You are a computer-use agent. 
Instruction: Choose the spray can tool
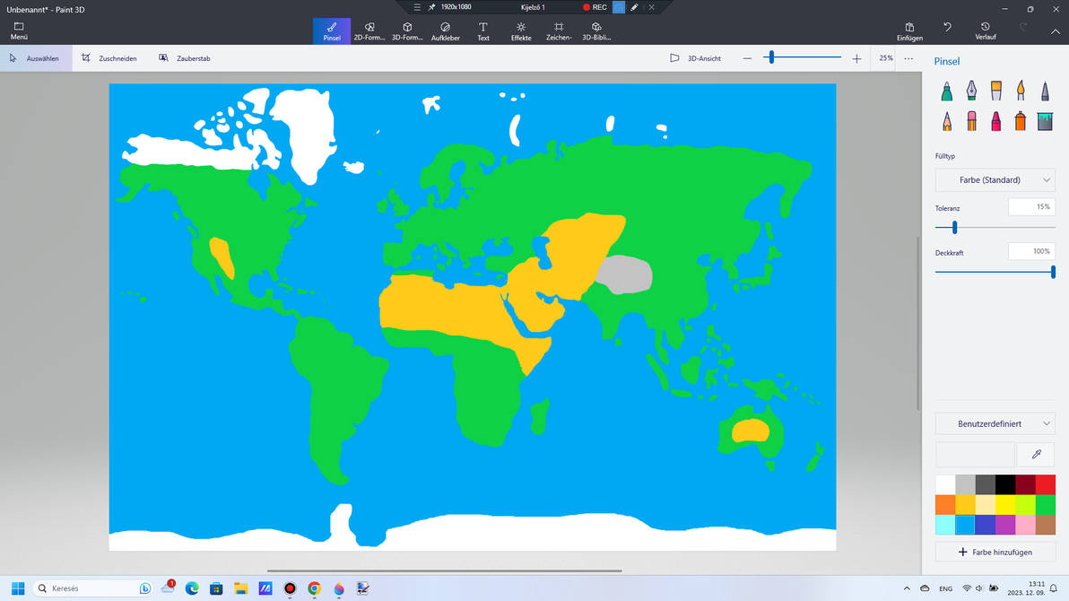pyautogui.click(x=1020, y=120)
